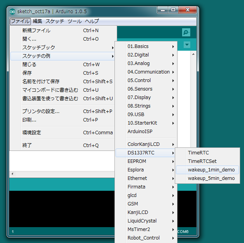Select 書込装置を使って書き込む entry
The image size is (244, 243).
pos(63,99)
